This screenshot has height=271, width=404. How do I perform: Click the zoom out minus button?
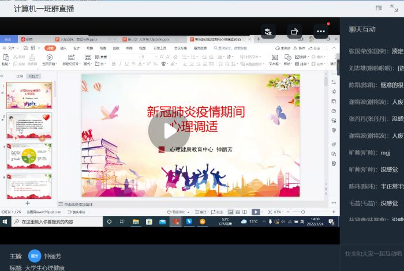[288, 212]
